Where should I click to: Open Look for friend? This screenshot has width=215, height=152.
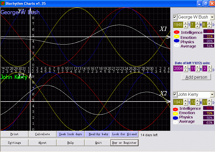124,134
